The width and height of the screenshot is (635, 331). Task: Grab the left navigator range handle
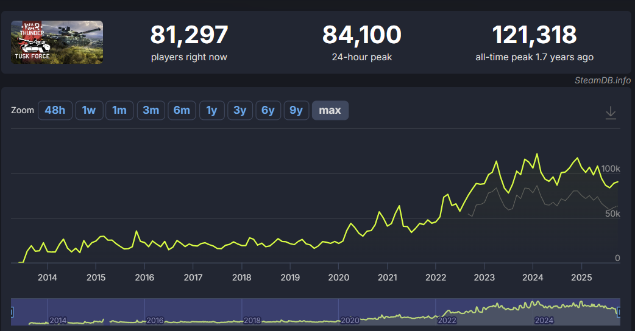[x=12, y=312]
